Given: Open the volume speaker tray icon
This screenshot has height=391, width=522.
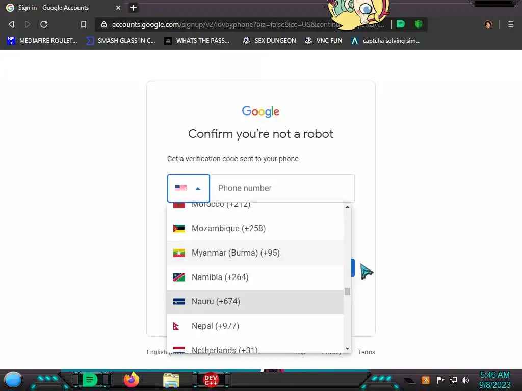Looking at the screenshot, I should [x=465, y=380].
